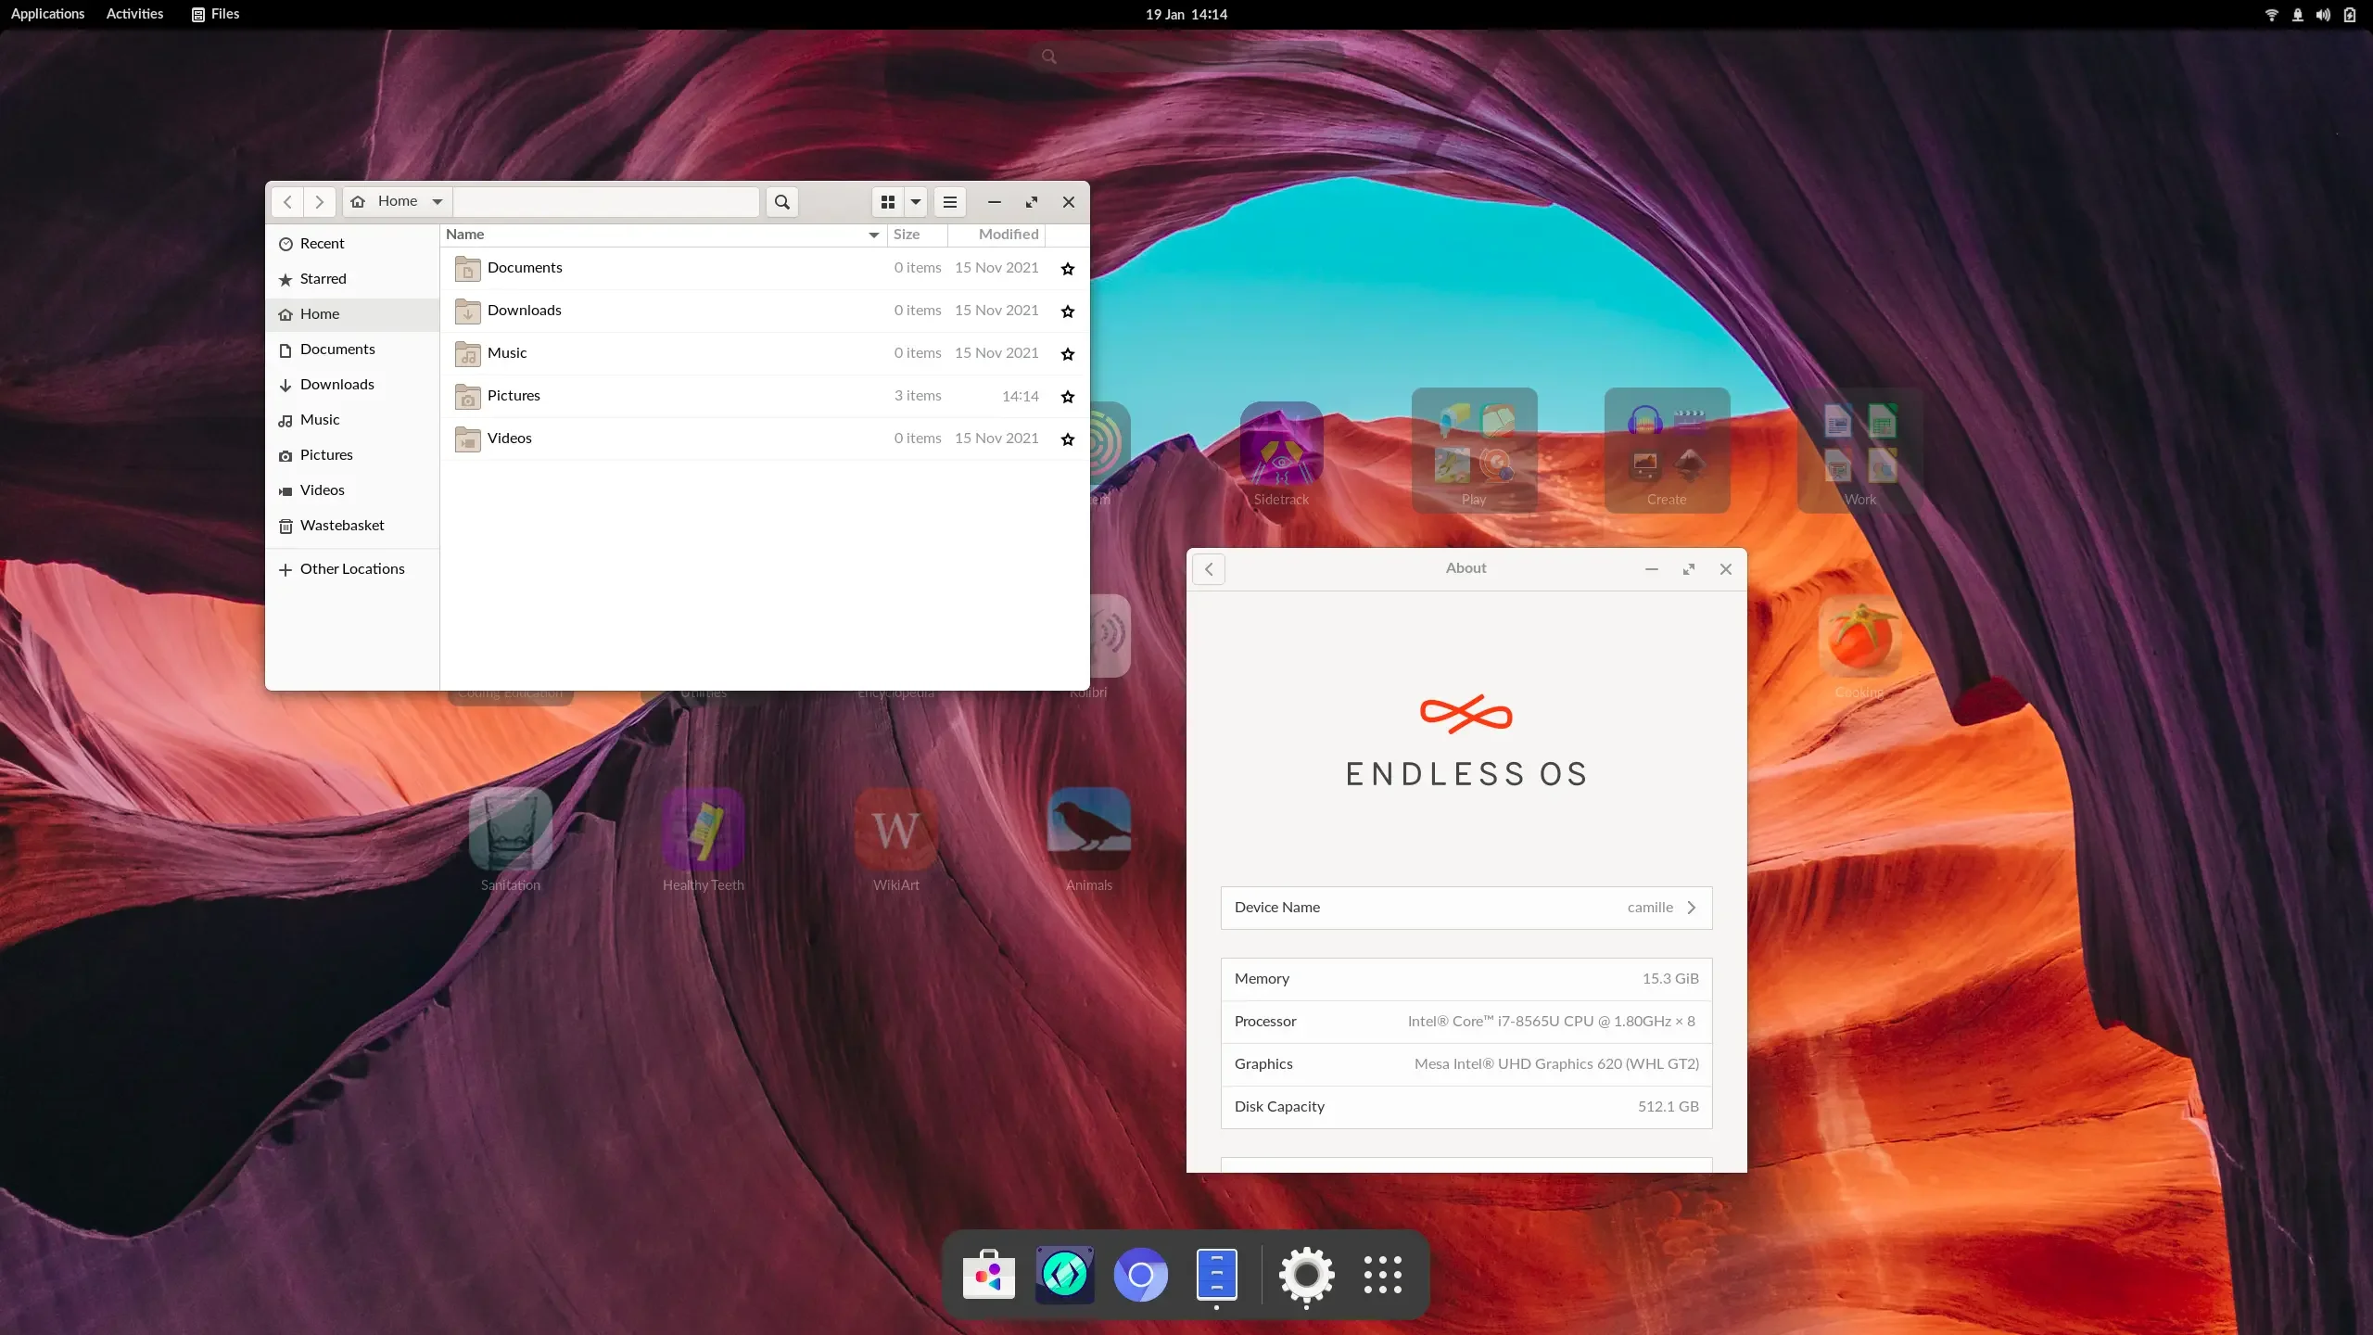Open the WikiArt desktop app
The width and height of the screenshot is (2373, 1335).
coord(896,840)
